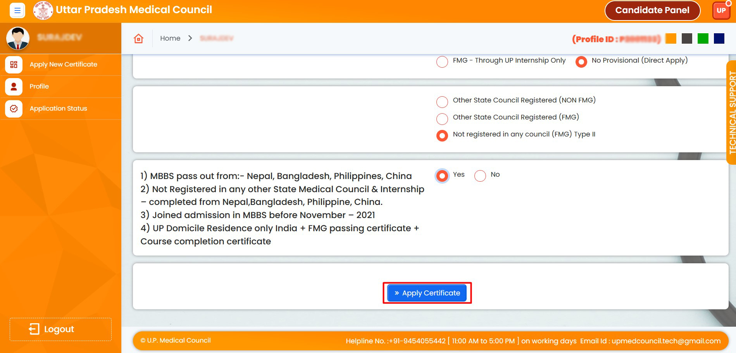Select the No radio button
Screen dimensions: 736x353
coord(480,176)
